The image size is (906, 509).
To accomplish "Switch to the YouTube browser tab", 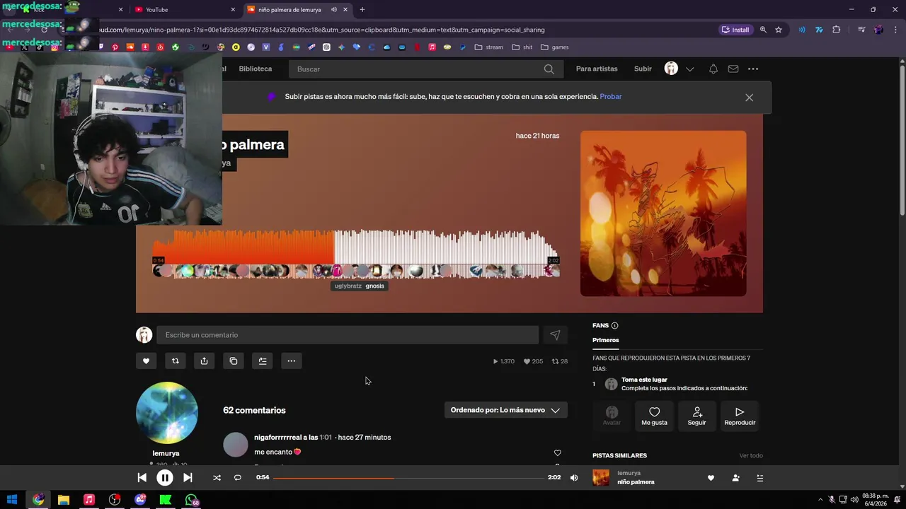I will click(x=183, y=9).
